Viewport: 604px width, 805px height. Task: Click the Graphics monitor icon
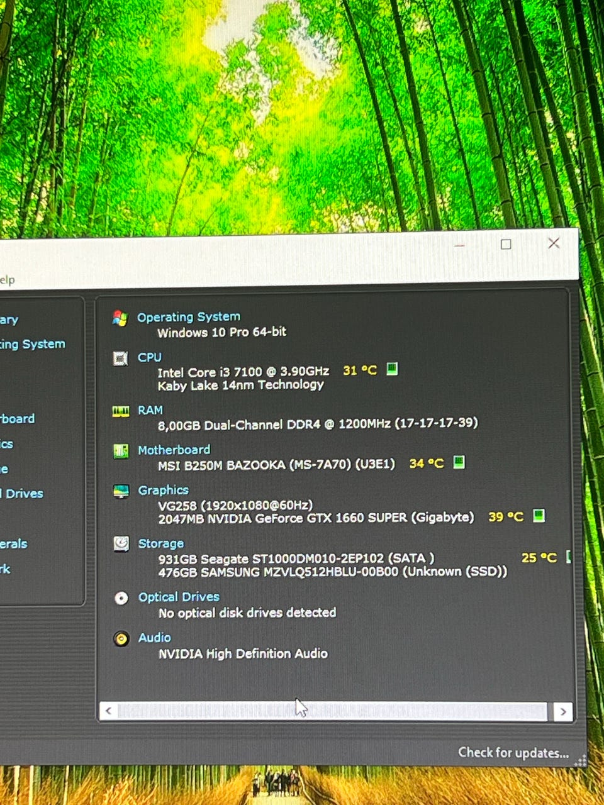pos(121,491)
